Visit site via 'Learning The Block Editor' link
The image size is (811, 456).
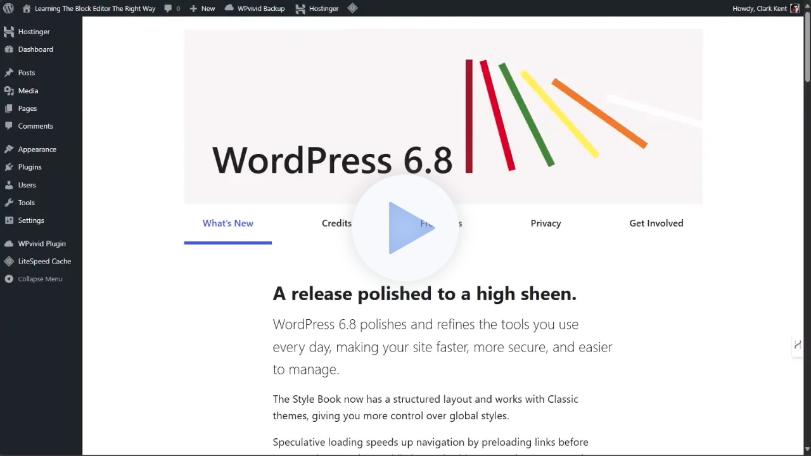click(95, 8)
